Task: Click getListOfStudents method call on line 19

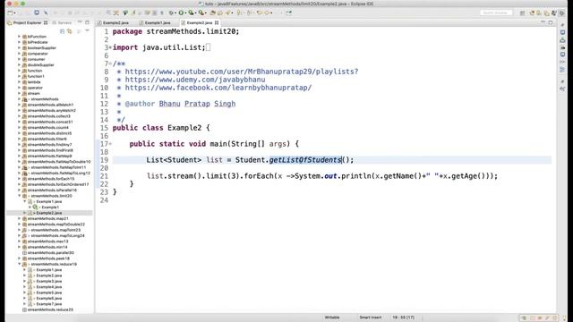Action: [x=304, y=160]
